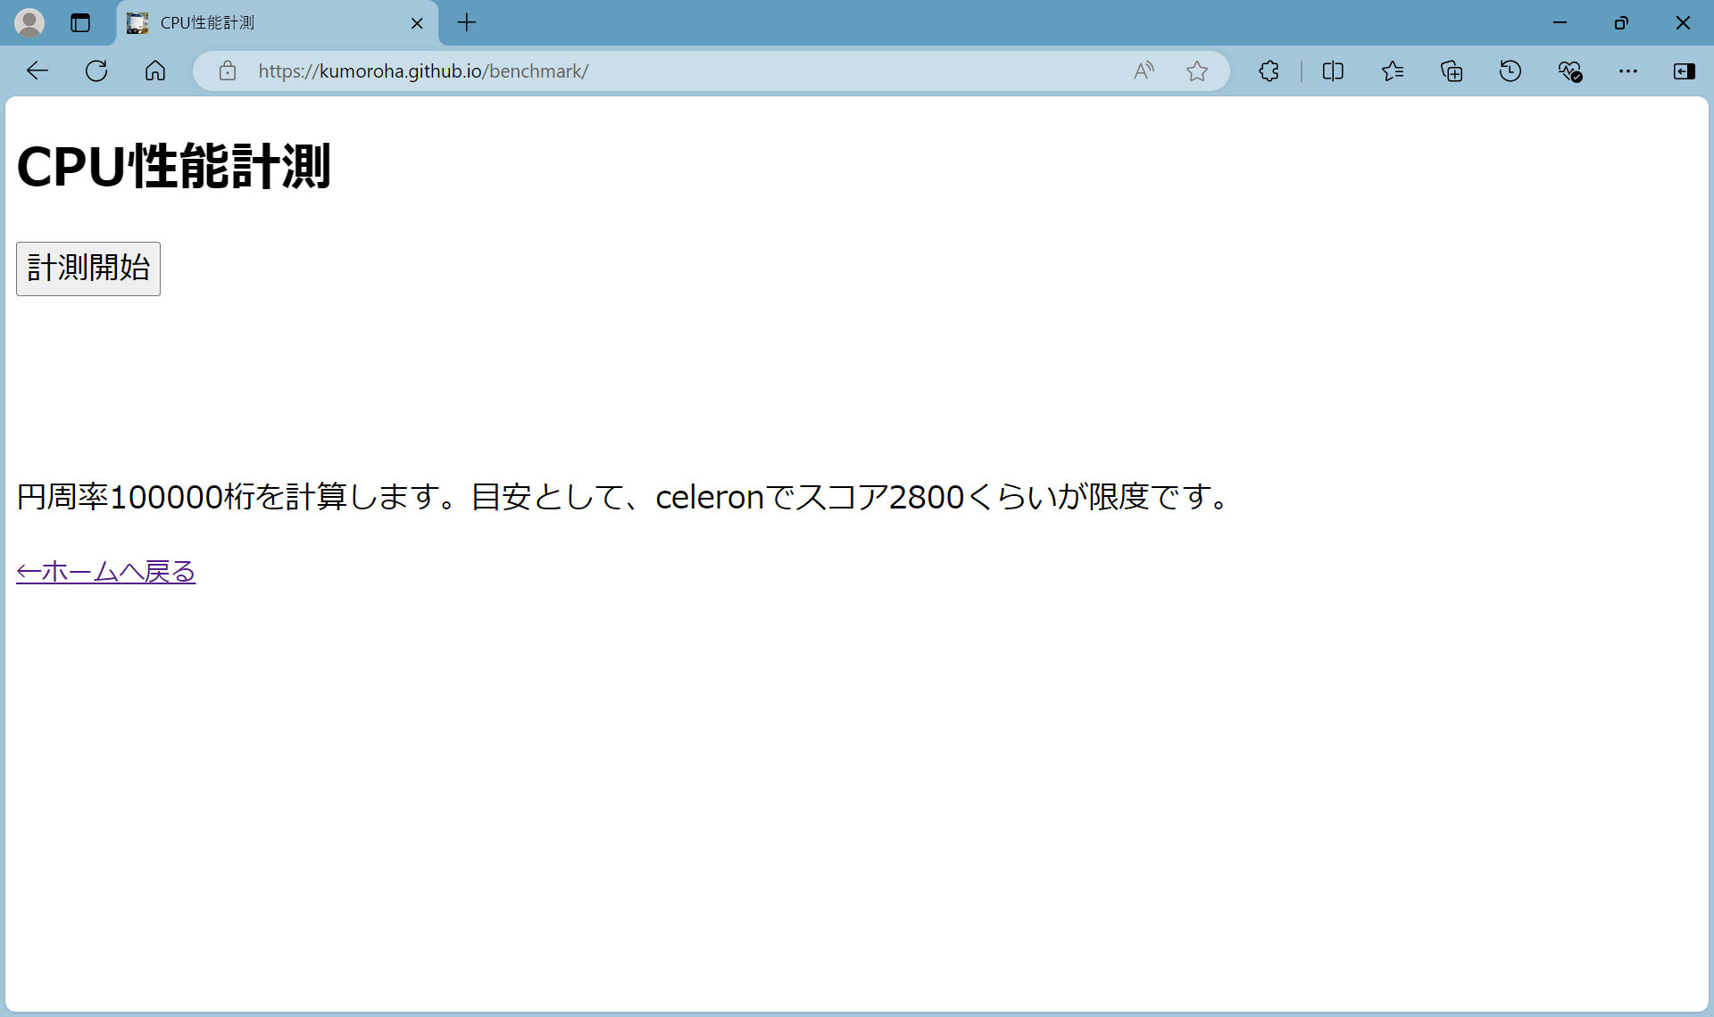This screenshot has height=1017, width=1714.
Task: Open Browser essentials heart icon
Action: click(x=1569, y=71)
